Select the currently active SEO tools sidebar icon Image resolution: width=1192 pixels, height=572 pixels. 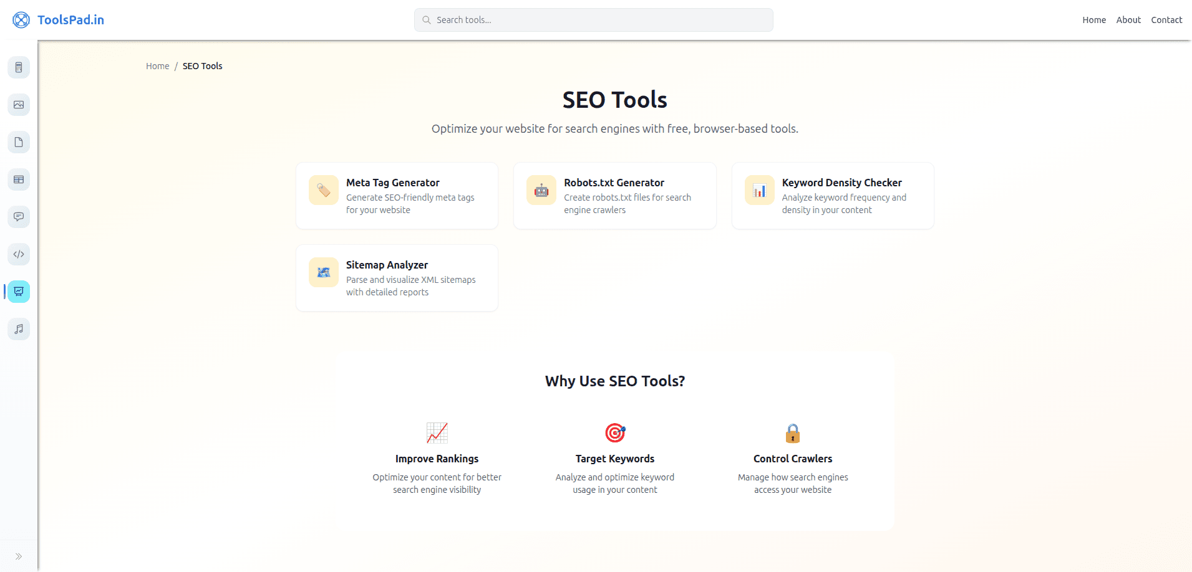point(19,292)
